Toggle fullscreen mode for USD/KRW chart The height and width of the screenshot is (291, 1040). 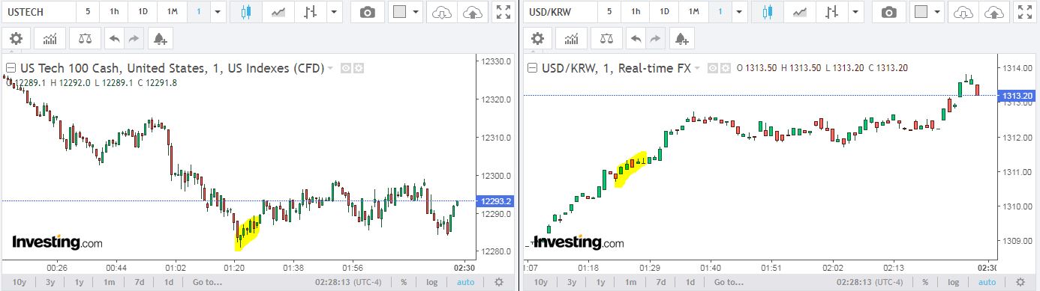click(x=1025, y=12)
